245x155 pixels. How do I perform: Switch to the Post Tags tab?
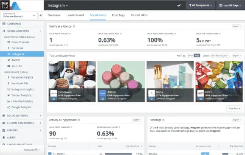[x=118, y=15]
